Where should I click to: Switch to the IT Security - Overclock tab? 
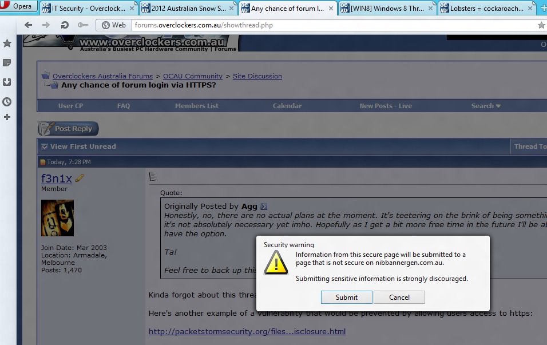tap(88, 9)
